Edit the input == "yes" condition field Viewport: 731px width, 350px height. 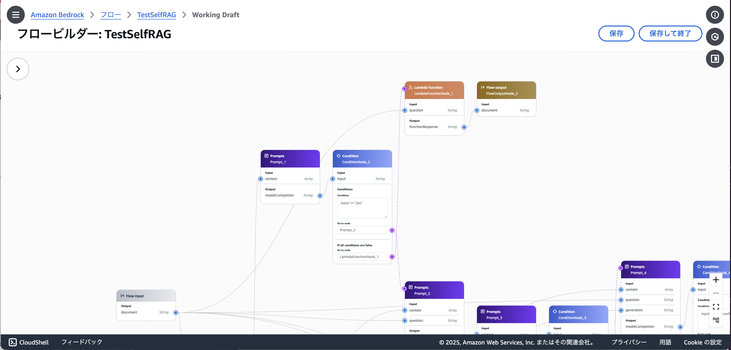coord(362,208)
